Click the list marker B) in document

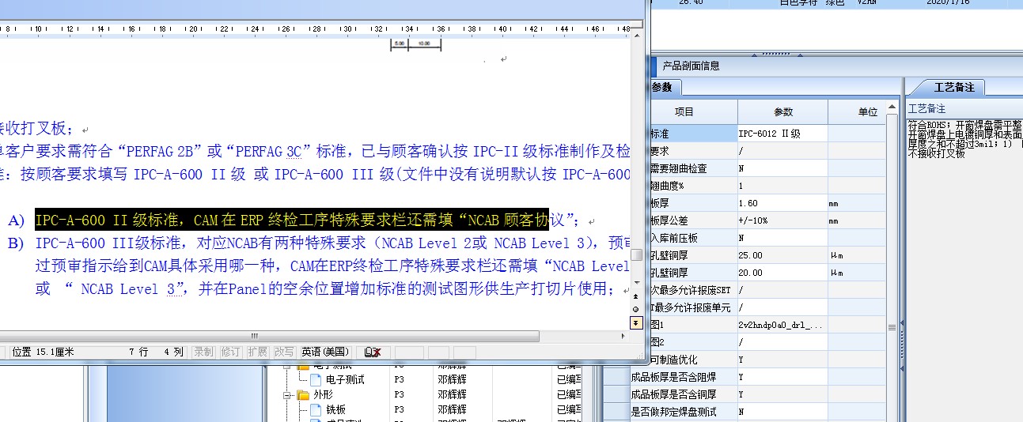(x=16, y=243)
